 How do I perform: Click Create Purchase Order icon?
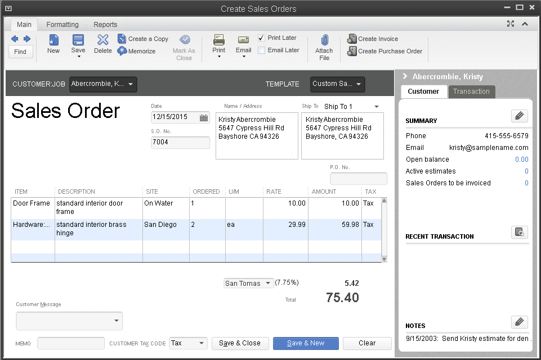coord(352,51)
